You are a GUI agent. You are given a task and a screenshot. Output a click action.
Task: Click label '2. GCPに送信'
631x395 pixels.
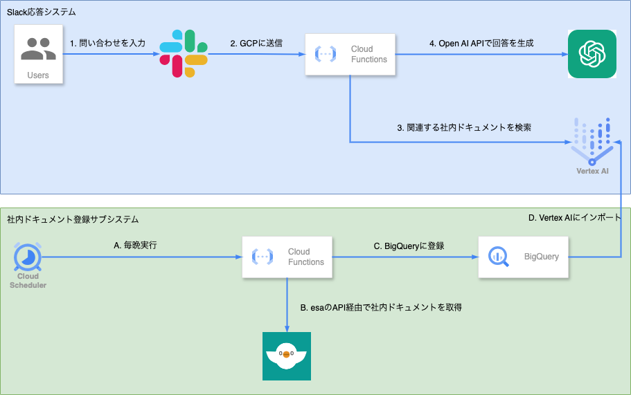pyautogui.click(x=256, y=43)
